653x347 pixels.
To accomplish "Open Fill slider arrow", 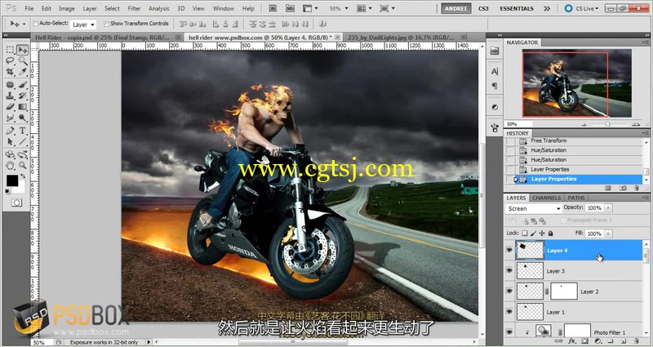I will pyautogui.click(x=608, y=234).
